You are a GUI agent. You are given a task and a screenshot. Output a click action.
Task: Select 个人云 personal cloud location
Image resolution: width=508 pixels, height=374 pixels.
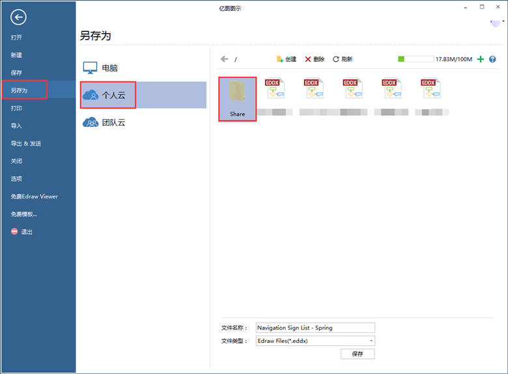coord(113,95)
